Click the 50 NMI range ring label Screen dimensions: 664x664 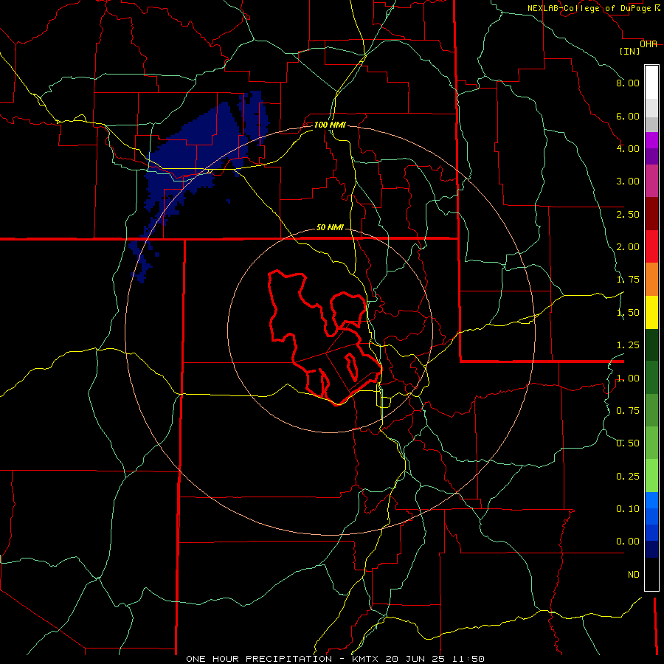click(x=330, y=227)
